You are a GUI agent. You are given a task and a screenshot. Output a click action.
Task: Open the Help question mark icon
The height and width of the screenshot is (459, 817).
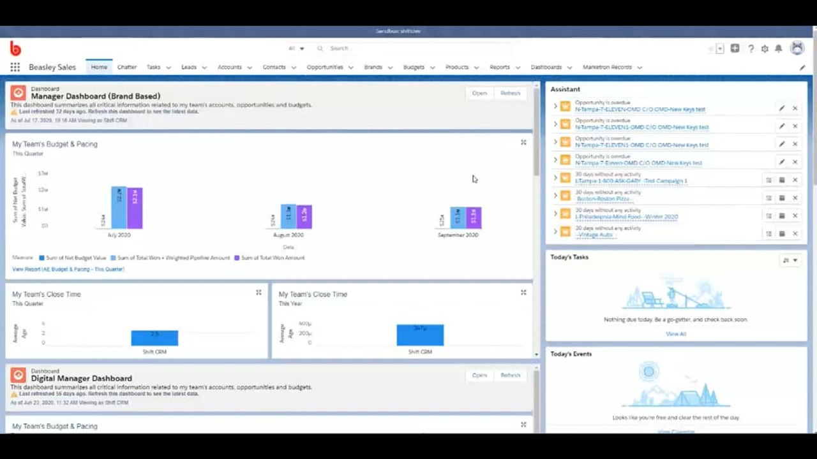point(751,48)
